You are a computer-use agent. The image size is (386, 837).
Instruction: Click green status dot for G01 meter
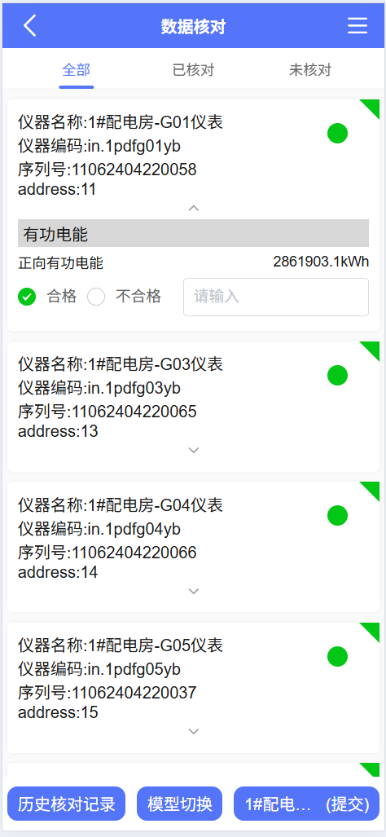[x=337, y=134]
